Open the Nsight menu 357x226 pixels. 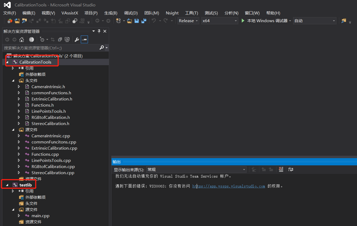click(x=172, y=13)
